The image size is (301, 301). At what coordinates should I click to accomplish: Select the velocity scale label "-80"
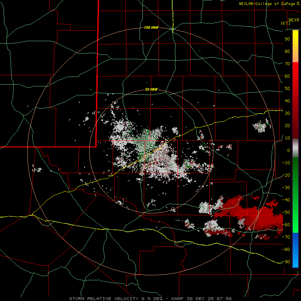click(286, 249)
